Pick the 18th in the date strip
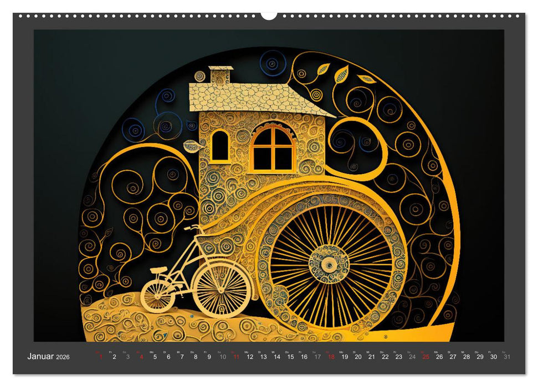 coord(331,357)
